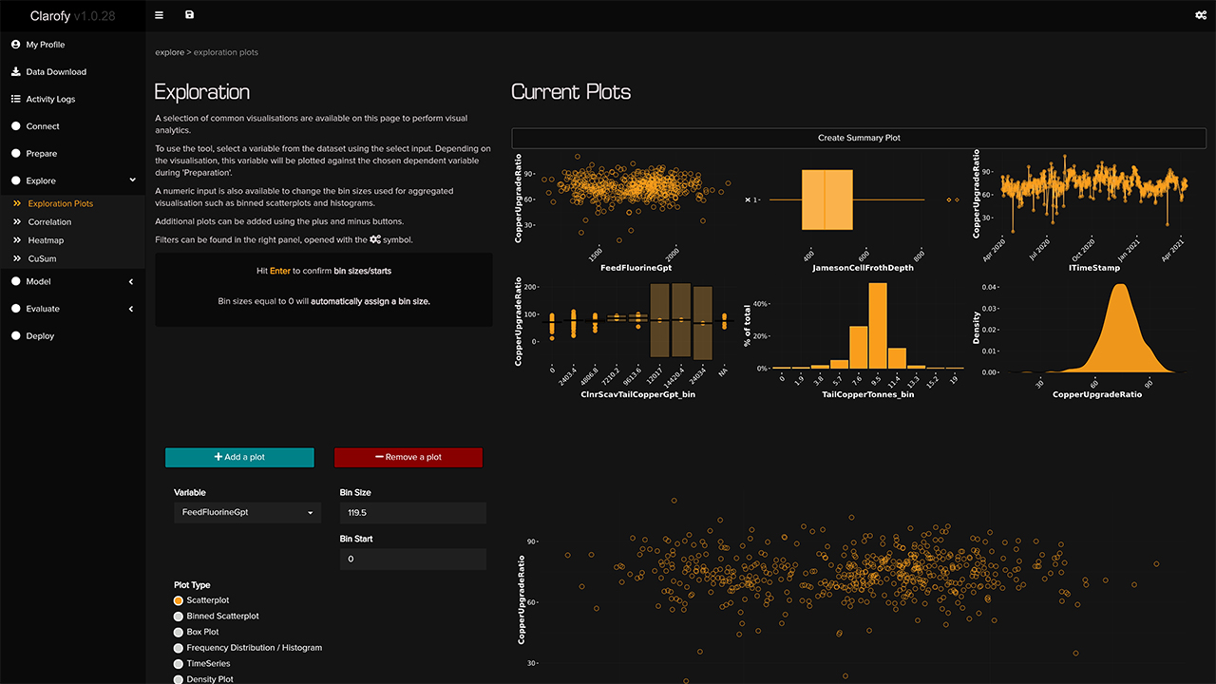The width and height of the screenshot is (1216, 684).
Task: Click the My Profile user icon
Action: coord(16,45)
